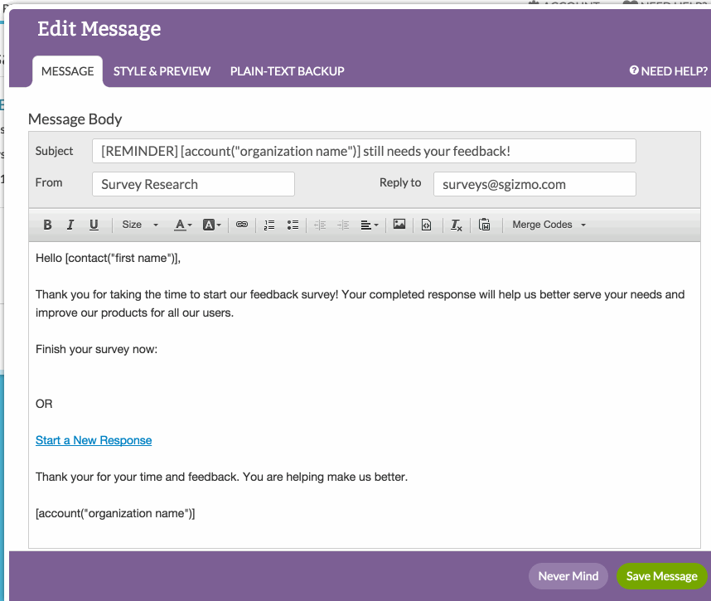Open the source code editor
The width and height of the screenshot is (711, 601).
tap(426, 224)
